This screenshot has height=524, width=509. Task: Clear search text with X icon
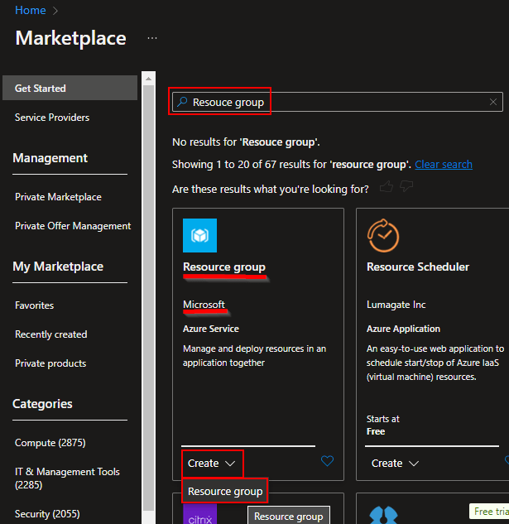point(493,102)
